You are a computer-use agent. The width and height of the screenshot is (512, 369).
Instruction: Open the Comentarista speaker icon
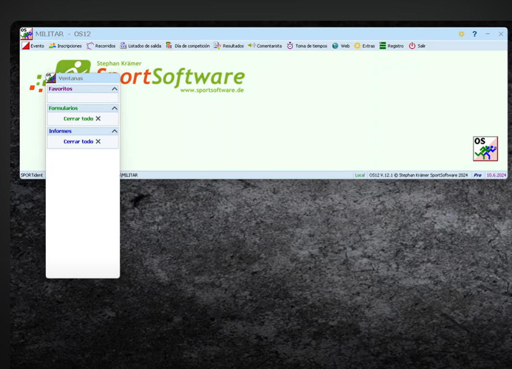click(251, 46)
